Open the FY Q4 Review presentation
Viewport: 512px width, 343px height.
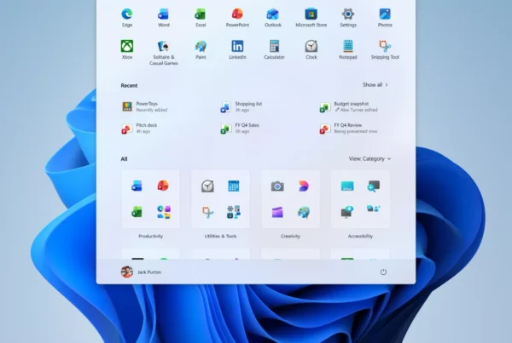pos(348,129)
